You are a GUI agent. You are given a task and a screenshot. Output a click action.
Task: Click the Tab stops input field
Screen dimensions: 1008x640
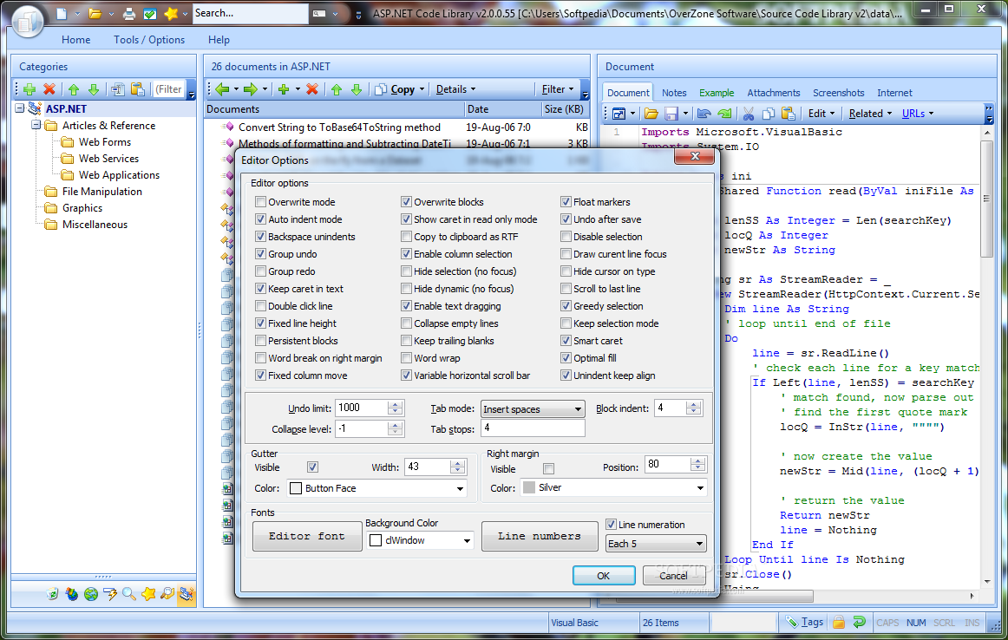click(x=533, y=428)
